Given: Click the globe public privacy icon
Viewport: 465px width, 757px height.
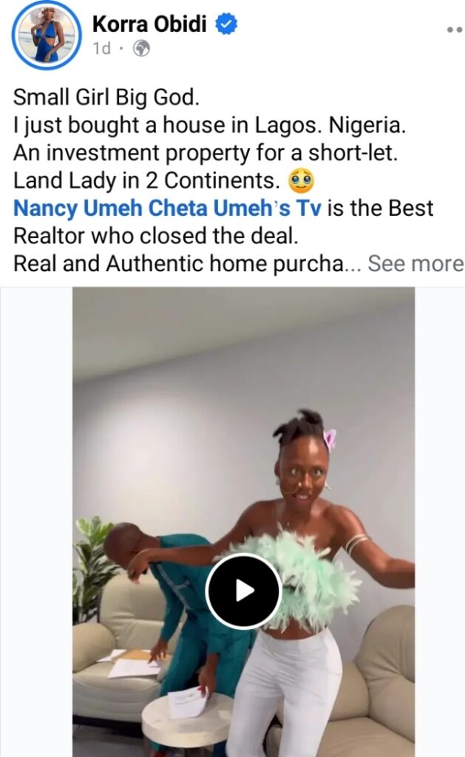Looking at the screenshot, I should (x=141, y=48).
